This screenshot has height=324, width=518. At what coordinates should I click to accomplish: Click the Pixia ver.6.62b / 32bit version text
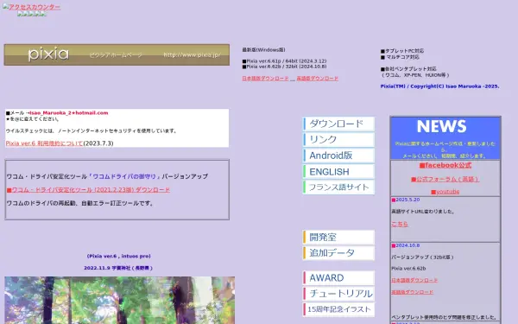click(x=284, y=67)
